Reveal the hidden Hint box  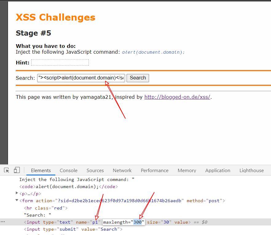click(60, 63)
